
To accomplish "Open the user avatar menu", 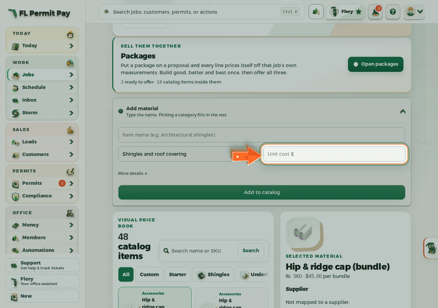I will [414, 12].
